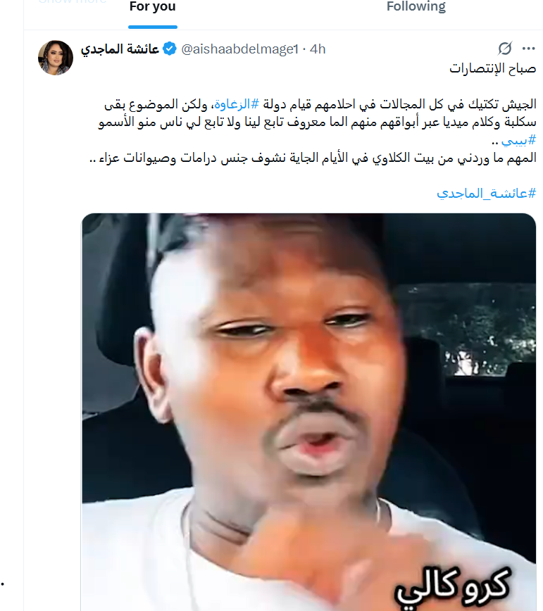Follow the hashtag #بيبي
543x611 pixels.
pos(519,140)
